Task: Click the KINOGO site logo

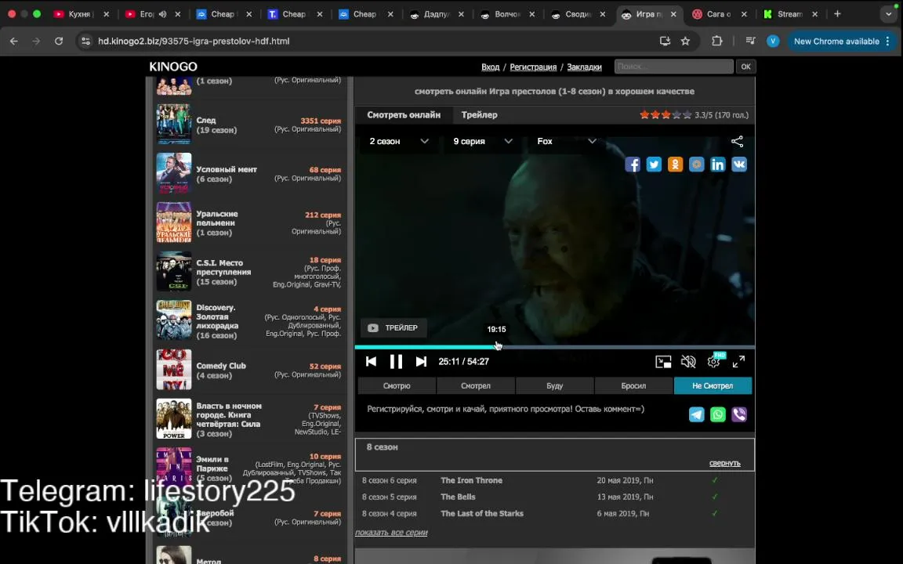Action: pos(172,67)
